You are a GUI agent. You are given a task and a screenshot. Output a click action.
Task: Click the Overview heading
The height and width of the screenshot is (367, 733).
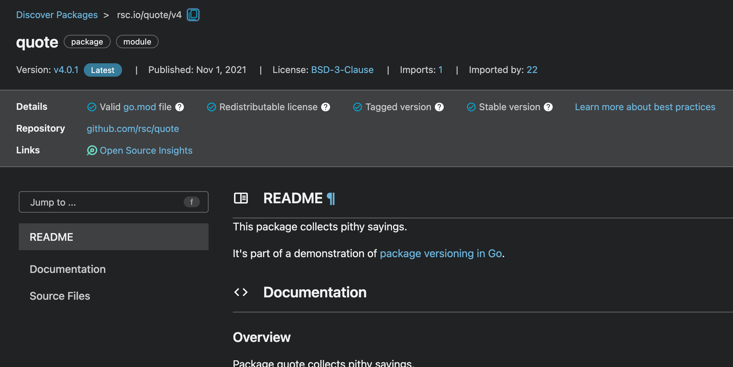pyautogui.click(x=262, y=338)
